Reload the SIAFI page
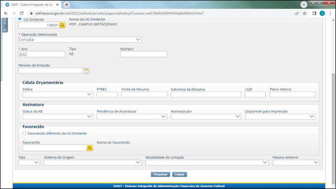 pyautogui.click(x=21, y=13)
